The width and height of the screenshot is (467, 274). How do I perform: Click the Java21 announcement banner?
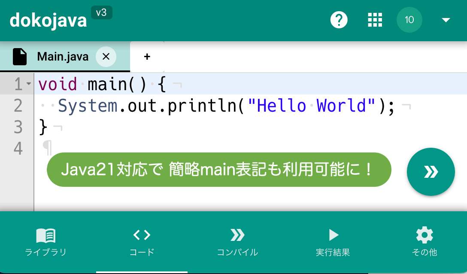pyautogui.click(x=219, y=170)
